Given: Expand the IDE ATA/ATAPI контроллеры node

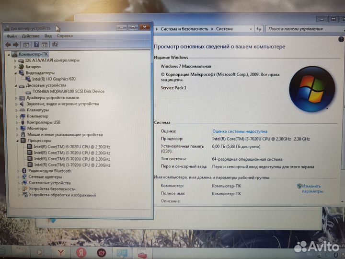Looking at the screenshot, I should (x=15, y=61).
